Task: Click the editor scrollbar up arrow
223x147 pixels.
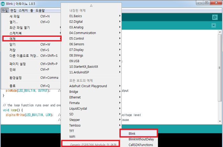Action: (x=220, y=32)
